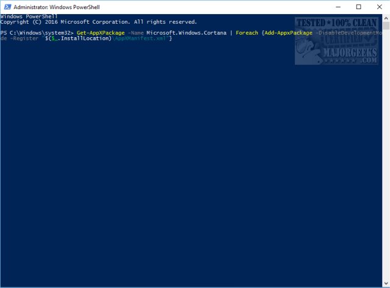Close the Administrator PowerShell window
The image size is (390, 288).
coord(379,7)
